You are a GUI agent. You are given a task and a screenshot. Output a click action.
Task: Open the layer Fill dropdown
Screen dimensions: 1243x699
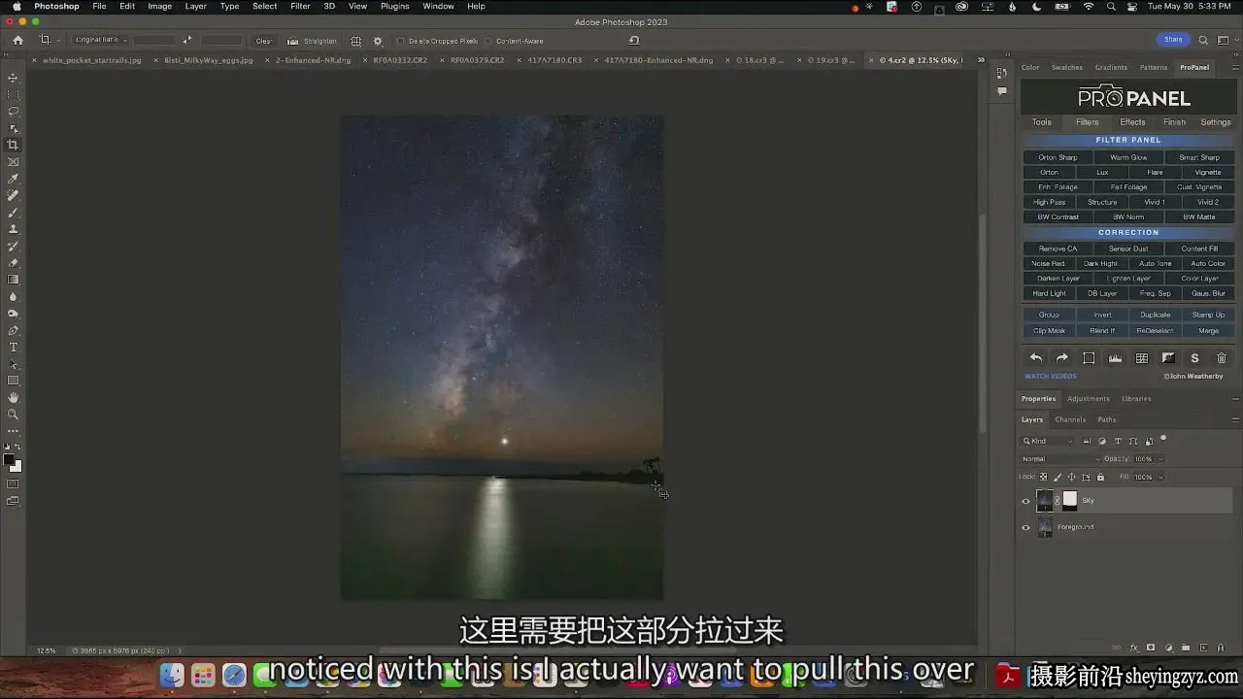[1159, 477]
